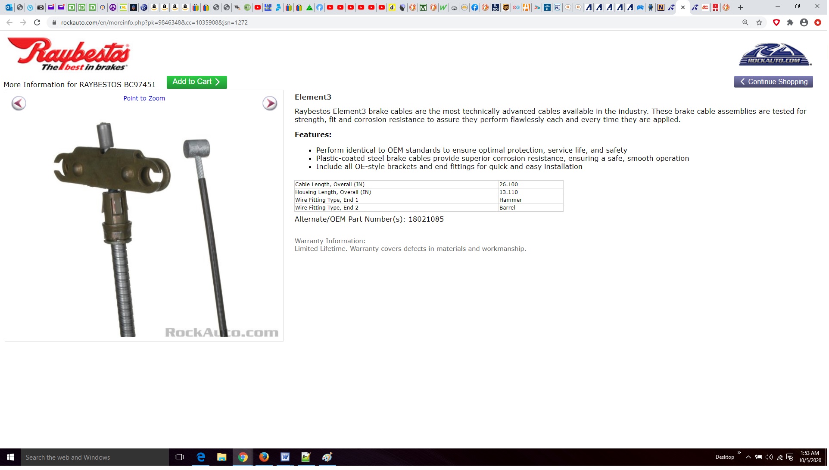Click the address bar URL
The height and width of the screenshot is (470, 829).
click(x=154, y=22)
